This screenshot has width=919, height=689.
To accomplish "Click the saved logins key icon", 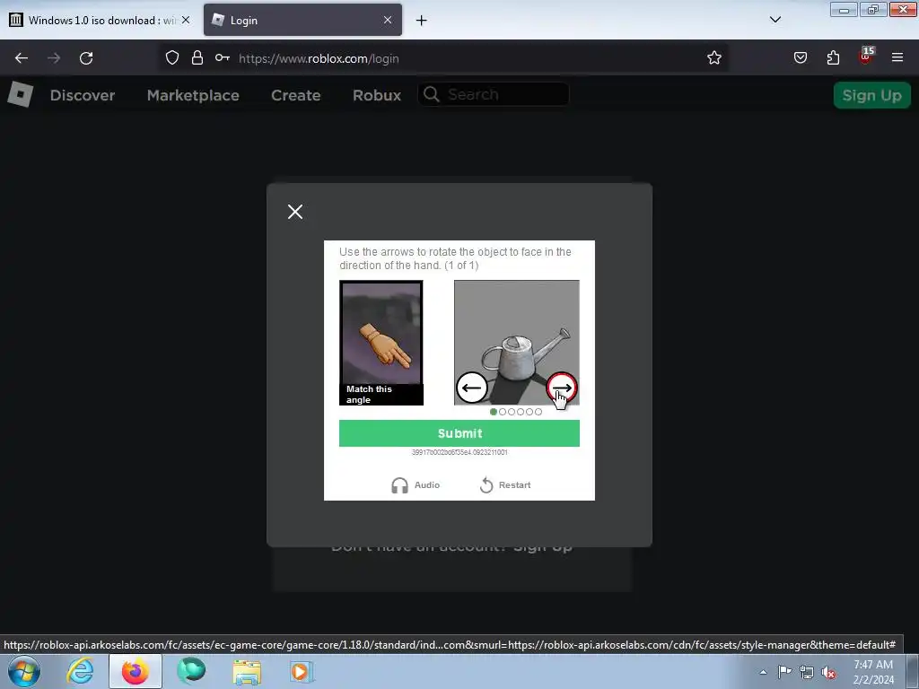I will click(x=223, y=58).
